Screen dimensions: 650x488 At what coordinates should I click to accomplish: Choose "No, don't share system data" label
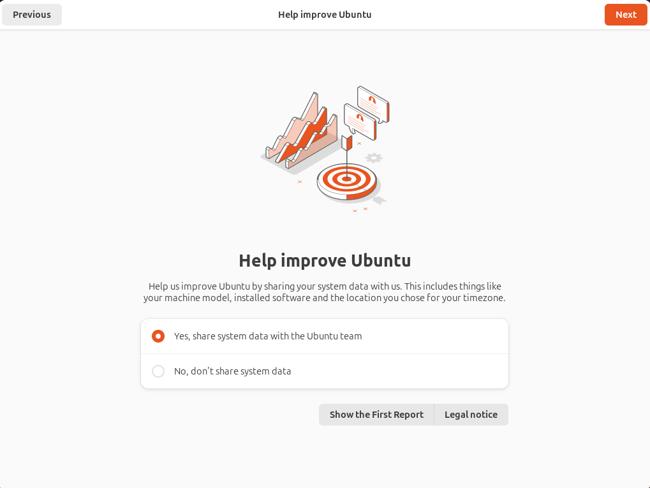tap(233, 371)
